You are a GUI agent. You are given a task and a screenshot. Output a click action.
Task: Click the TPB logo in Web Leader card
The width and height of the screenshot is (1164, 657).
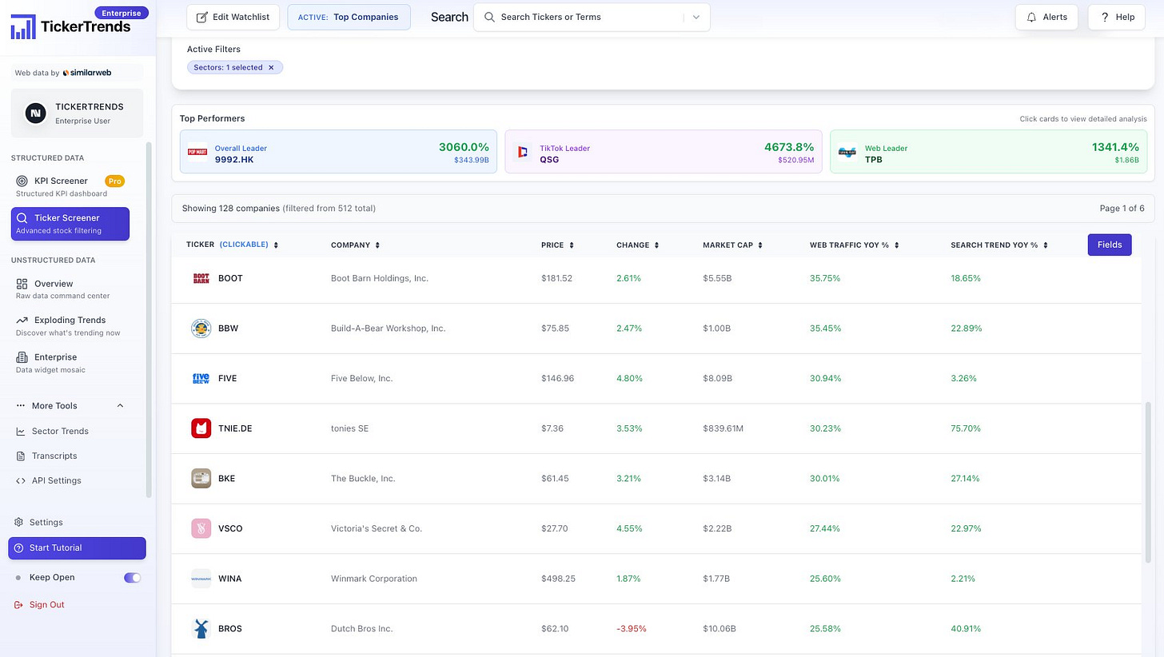click(847, 152)
